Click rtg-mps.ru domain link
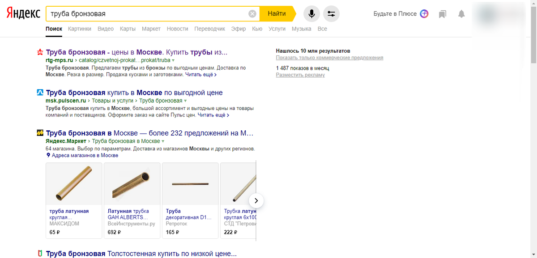537x258 pixels. (x=60, y=60)
